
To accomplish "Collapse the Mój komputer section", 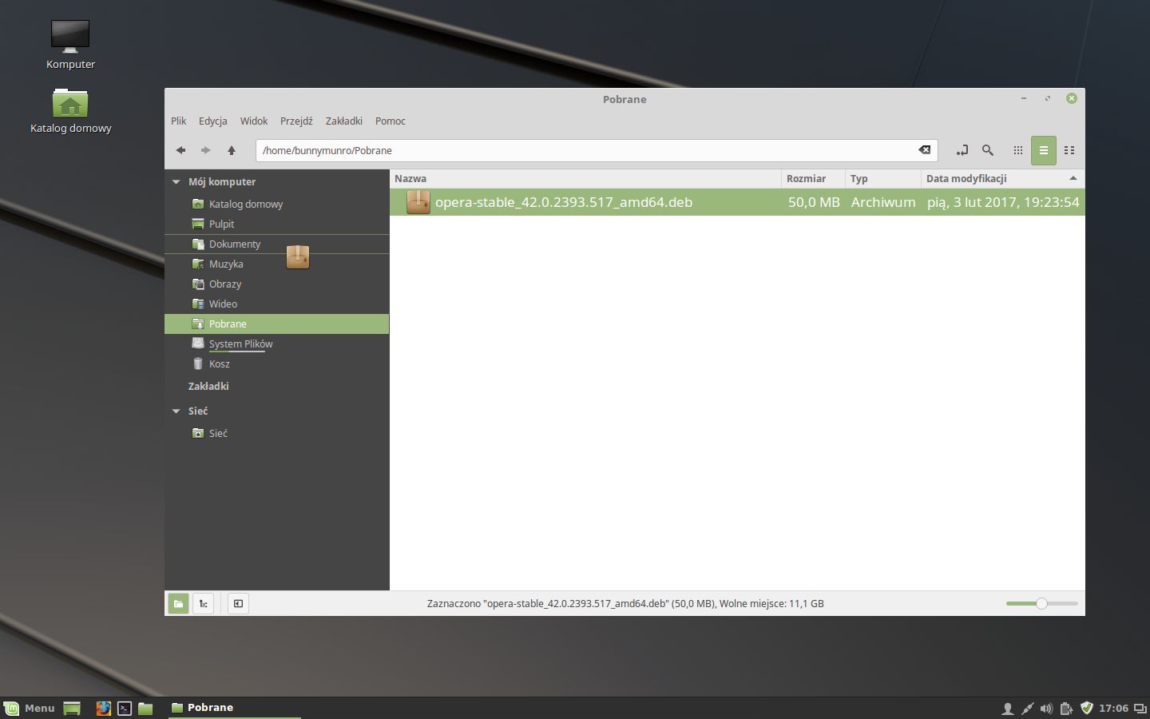I will click(176, 182).
